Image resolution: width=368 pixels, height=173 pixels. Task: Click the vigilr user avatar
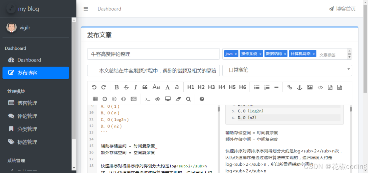(x=12, y=28)
